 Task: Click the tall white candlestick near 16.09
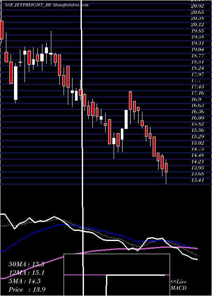[126, 119]
